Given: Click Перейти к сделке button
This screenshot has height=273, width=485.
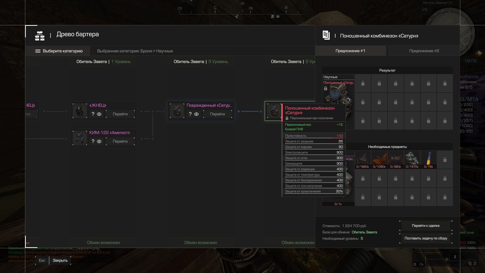Looking at the screenshot, I should tap(426, 225).
